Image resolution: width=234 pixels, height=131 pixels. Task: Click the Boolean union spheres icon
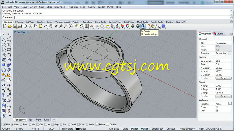tap(9, 65)
